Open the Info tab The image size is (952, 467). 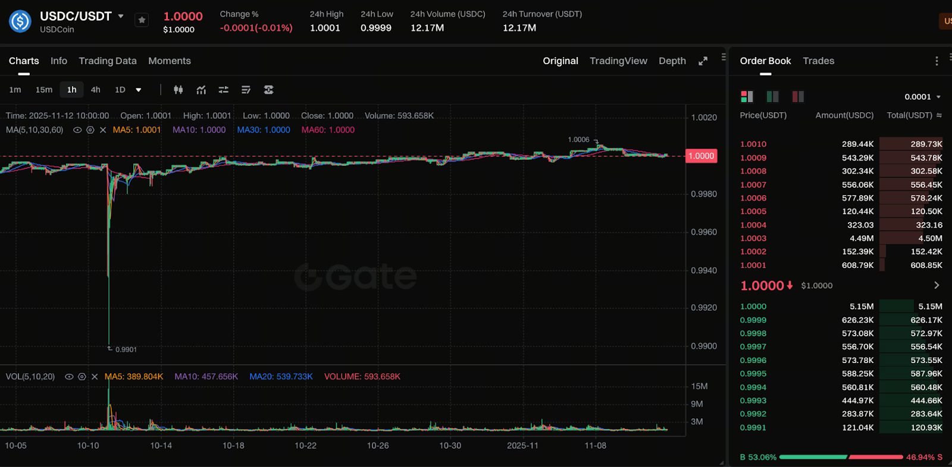[59, 61]
